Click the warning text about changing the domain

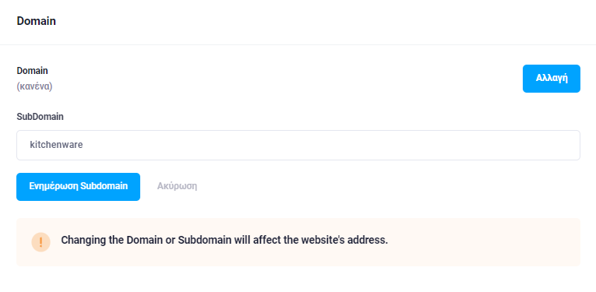point(224,241)
